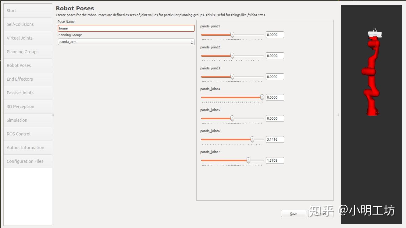Open ROS Control settings page
Viewport: 406px width, 228px height.
27,134
